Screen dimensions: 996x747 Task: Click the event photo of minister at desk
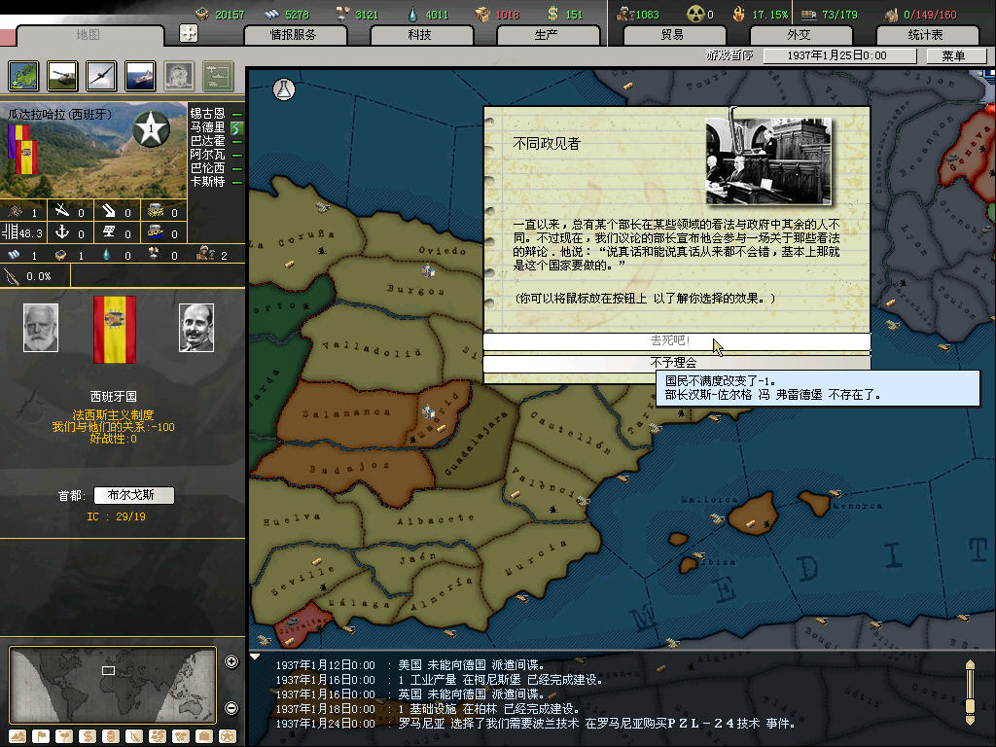(x=768, y=160)
